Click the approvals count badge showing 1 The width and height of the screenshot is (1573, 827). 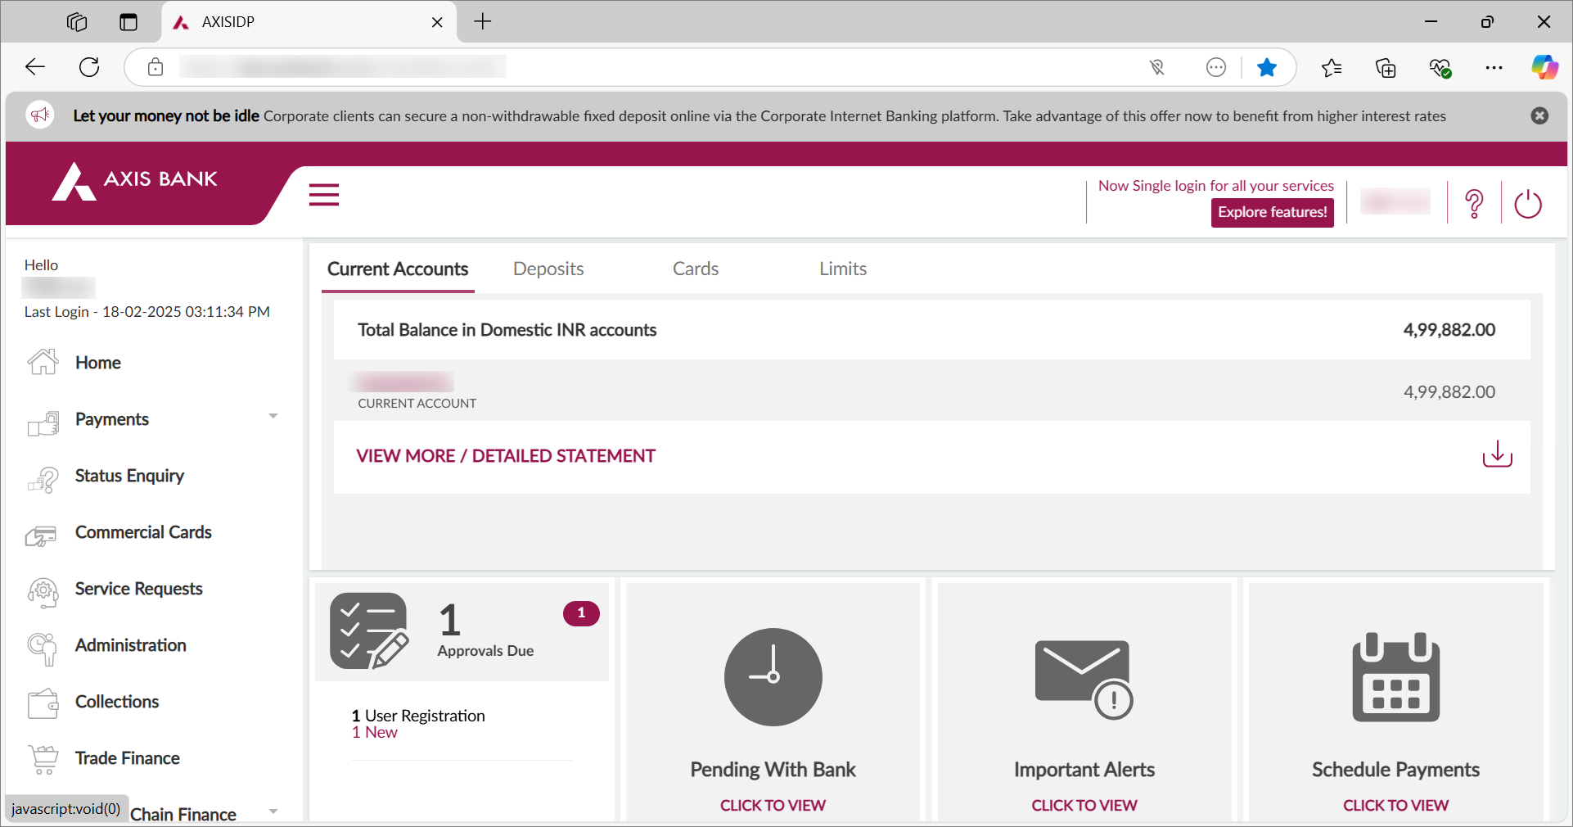click(581, 613)
